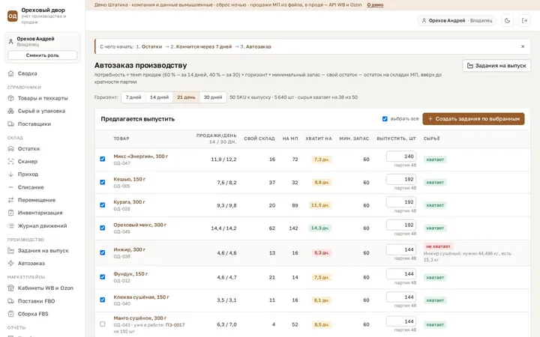Click '11,9 / 12,2' sales value
Screen dimensions: 540x337
point(223,160)
